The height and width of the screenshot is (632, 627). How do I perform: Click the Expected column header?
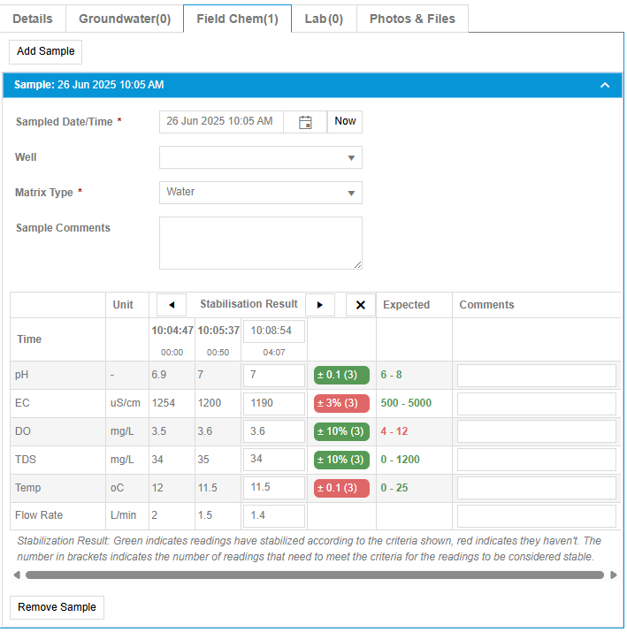407,305
